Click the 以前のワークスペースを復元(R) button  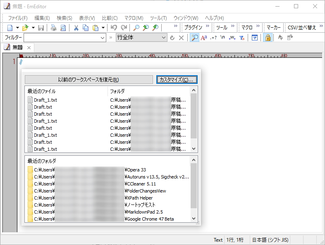(x=89, y=80)
